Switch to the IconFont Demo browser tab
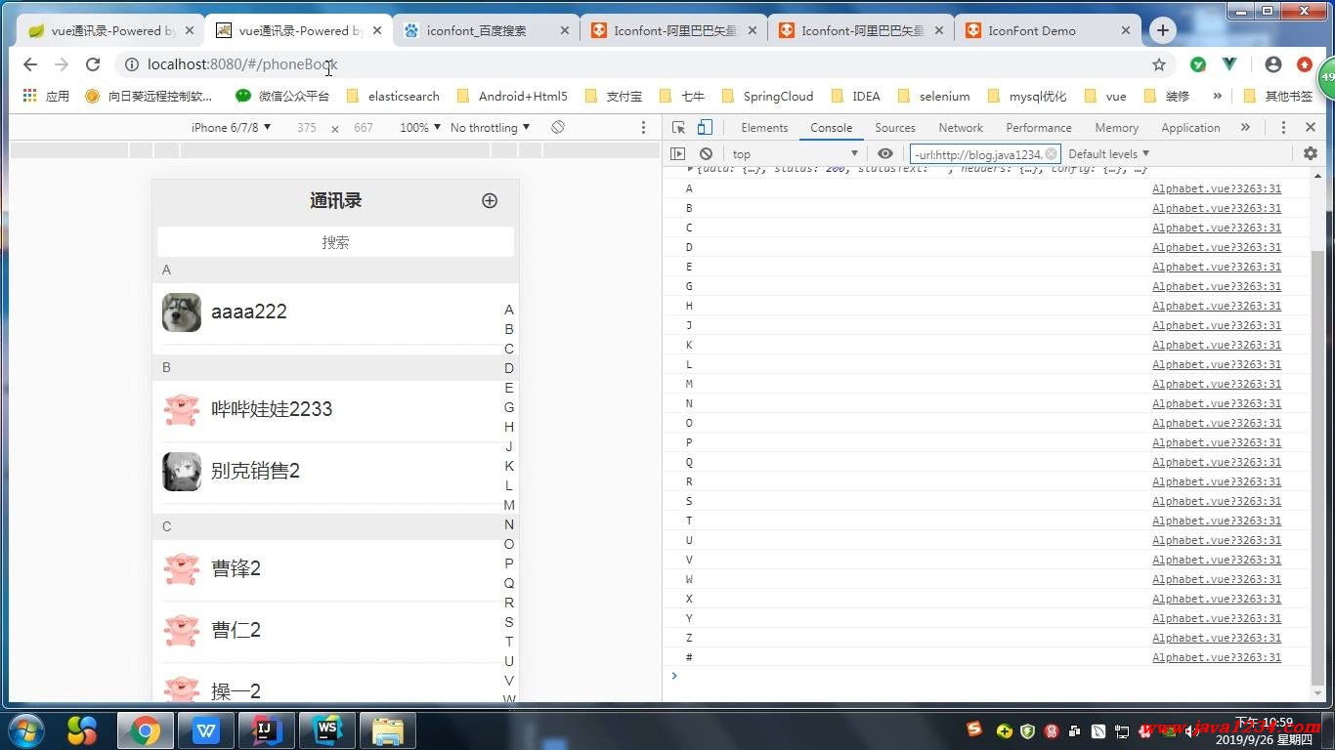Screen dimensions: 1335x750 (x=1048, y=30)
